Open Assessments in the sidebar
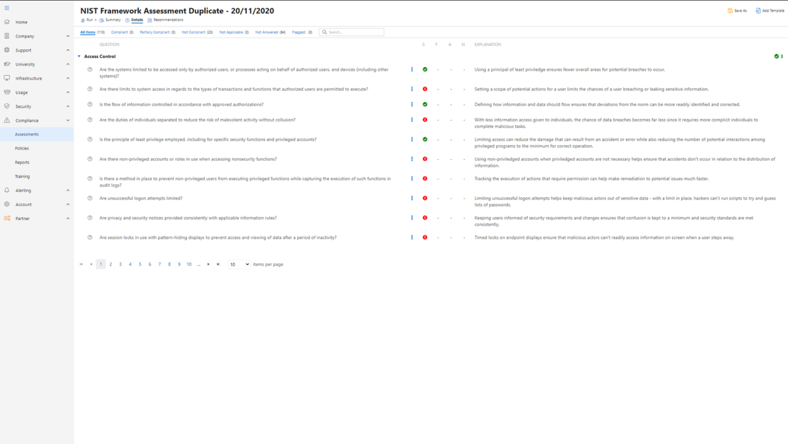The height and width of the screenshot is (444, 788). [27, 134]
